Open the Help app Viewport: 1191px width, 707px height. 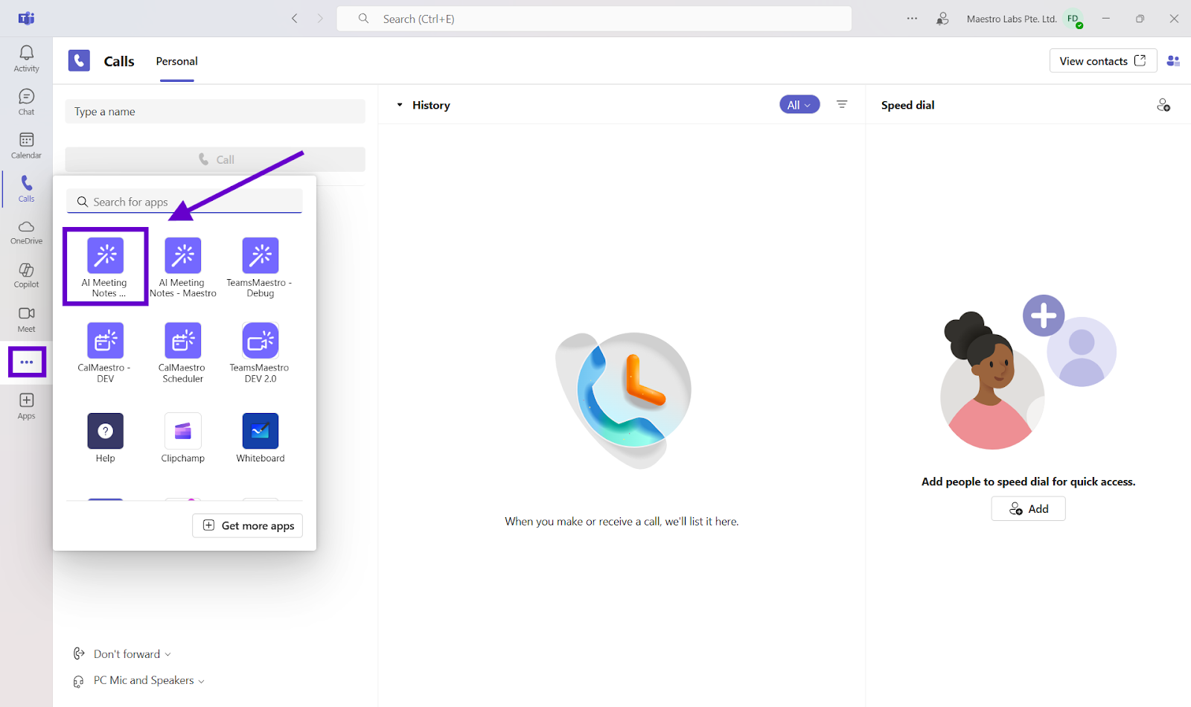[105, 438]
